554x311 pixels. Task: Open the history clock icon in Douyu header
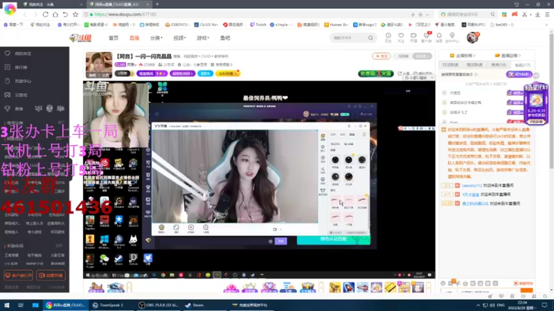click(388, 37)
